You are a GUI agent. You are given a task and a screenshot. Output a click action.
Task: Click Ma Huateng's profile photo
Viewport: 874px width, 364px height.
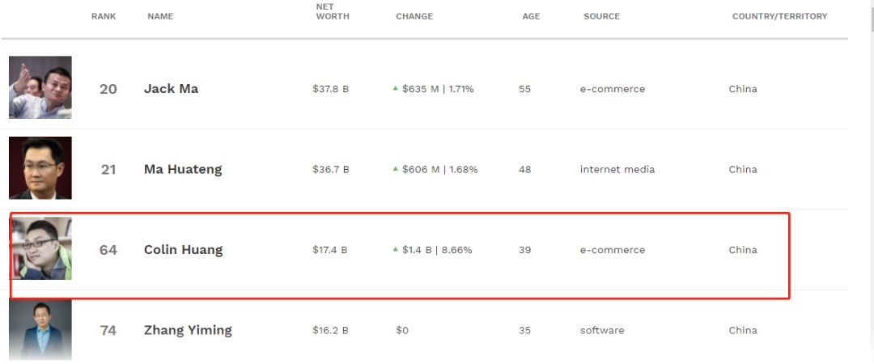pyautogui.click(x=40, y=168)
